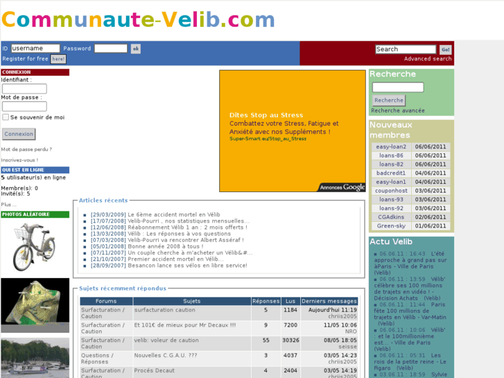Click the Recherche panel input field
The image size is (504, 378).
point(398,87)
